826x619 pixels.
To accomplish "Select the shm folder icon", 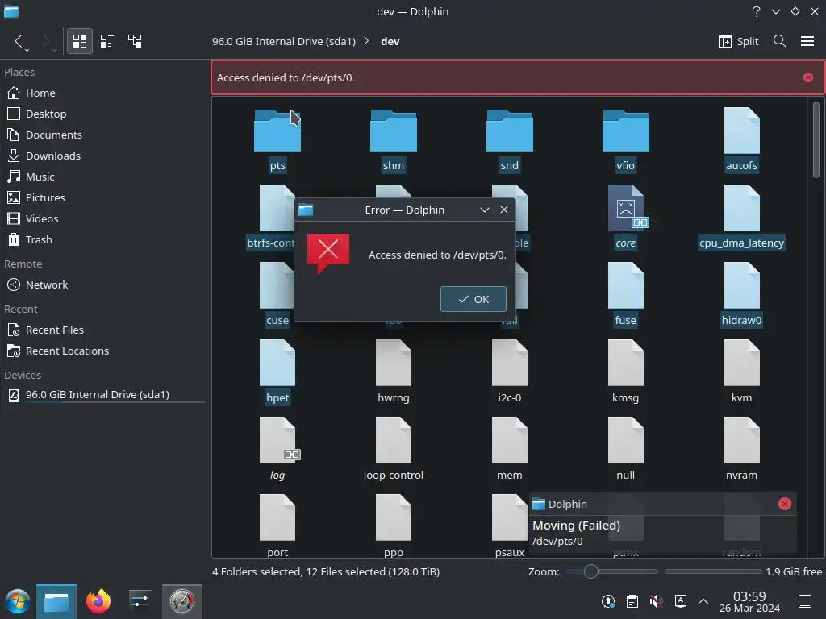I will tap(394, 131).
